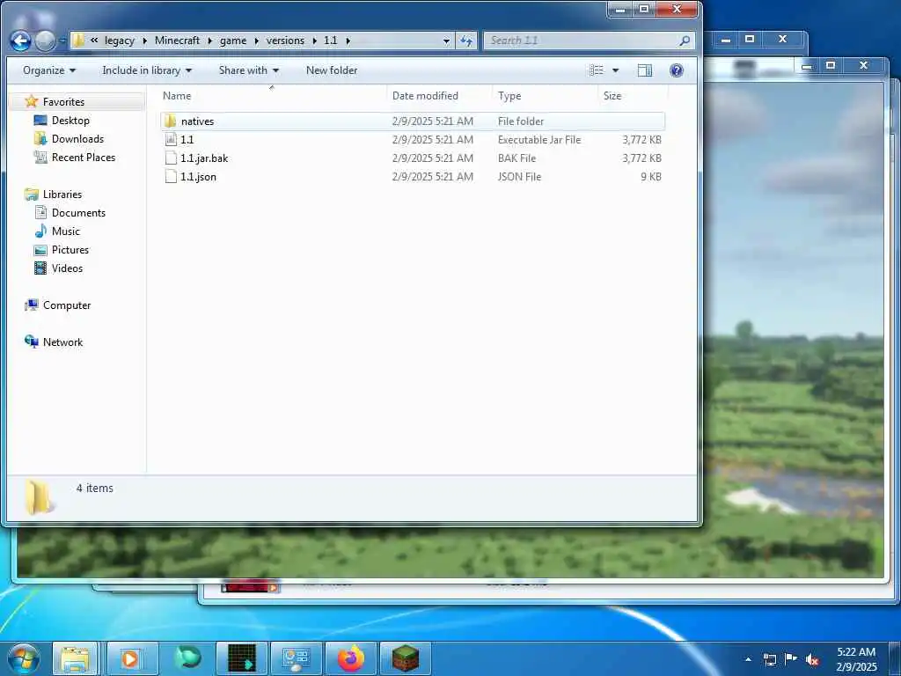Go back with the Explorer back arrow
Image resolution: width=901 pixels, height=676 pixels.
point(21,40)
